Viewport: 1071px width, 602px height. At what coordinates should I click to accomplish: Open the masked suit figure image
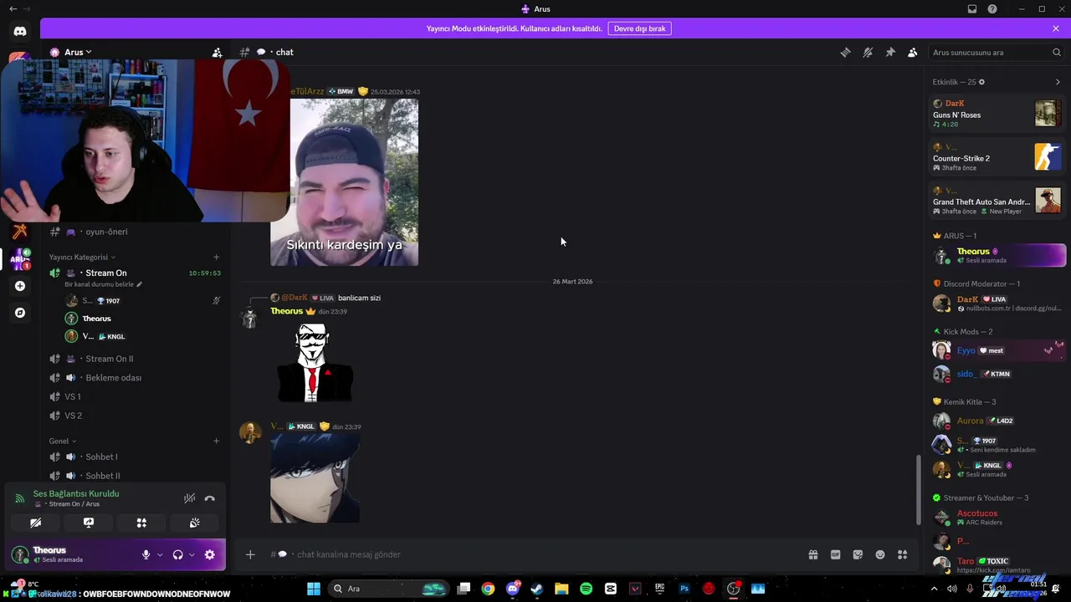point(315,363)
